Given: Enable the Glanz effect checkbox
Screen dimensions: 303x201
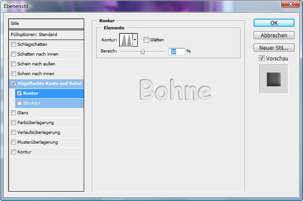Looking at the screenshot, I should click(14, 113).
